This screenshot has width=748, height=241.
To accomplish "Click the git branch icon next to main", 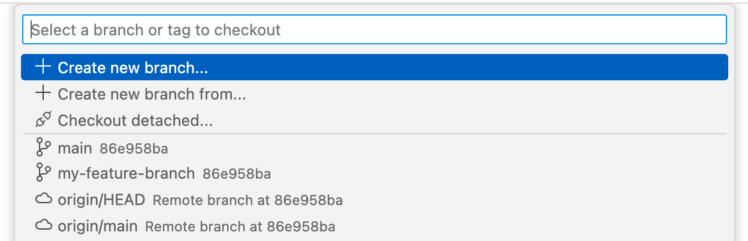I will point(43,147).
